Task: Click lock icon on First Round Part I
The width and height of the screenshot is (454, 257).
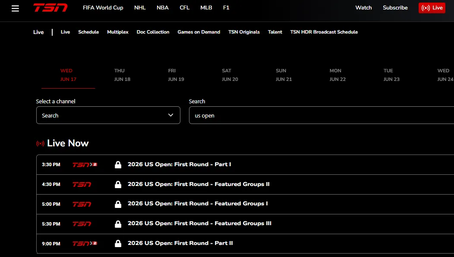Action: point(118,164)
